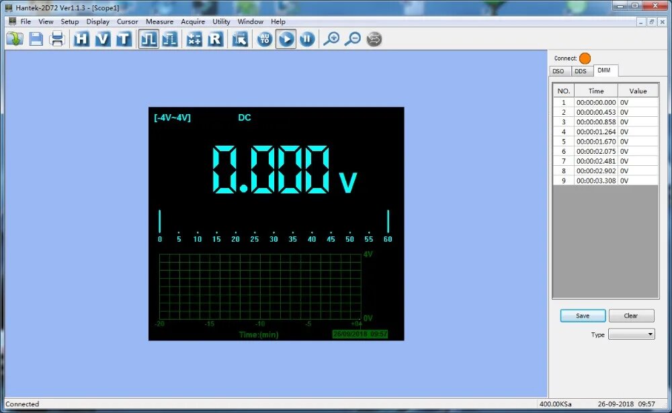Open horizontal settings with the H icon
The image size is (672, 413).
[81, 39]
